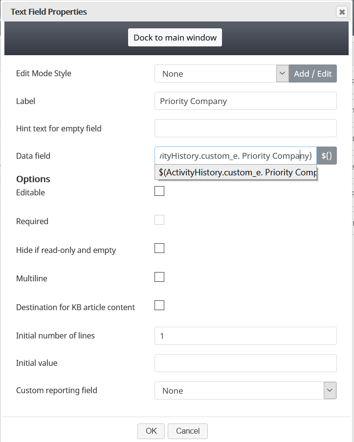The image size is (354, 442).
Task: Click the $() data field picker button
Action: pyautogui.click(x=327, y=156)
